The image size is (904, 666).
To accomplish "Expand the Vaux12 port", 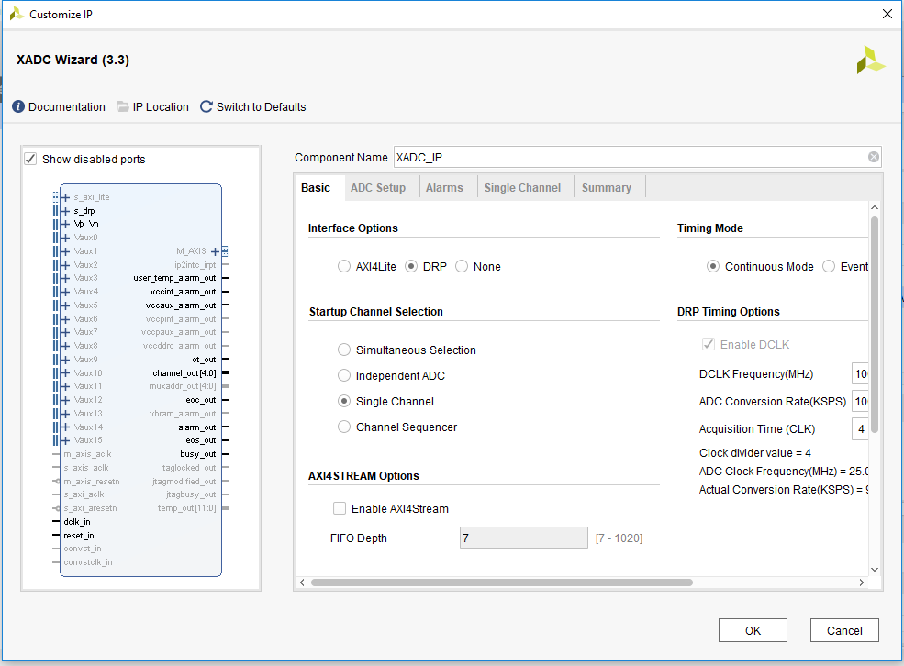I will 66,400.
